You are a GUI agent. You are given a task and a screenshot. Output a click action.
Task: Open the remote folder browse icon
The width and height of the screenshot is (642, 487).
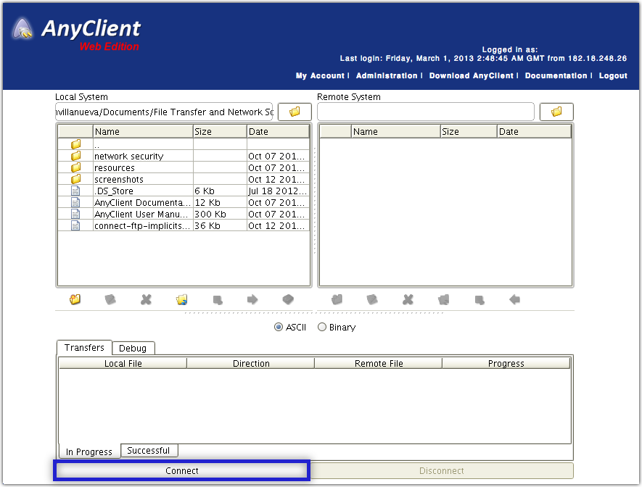(x=556, y=112)
